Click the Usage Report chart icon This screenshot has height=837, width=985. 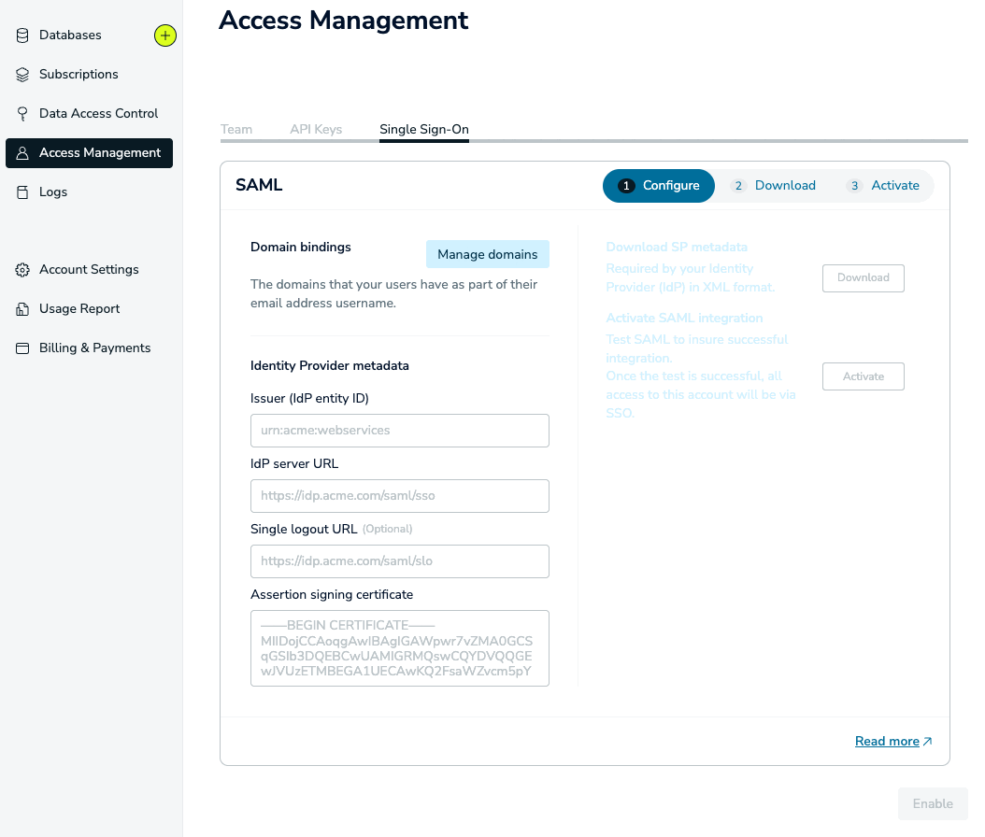point(22,309)
